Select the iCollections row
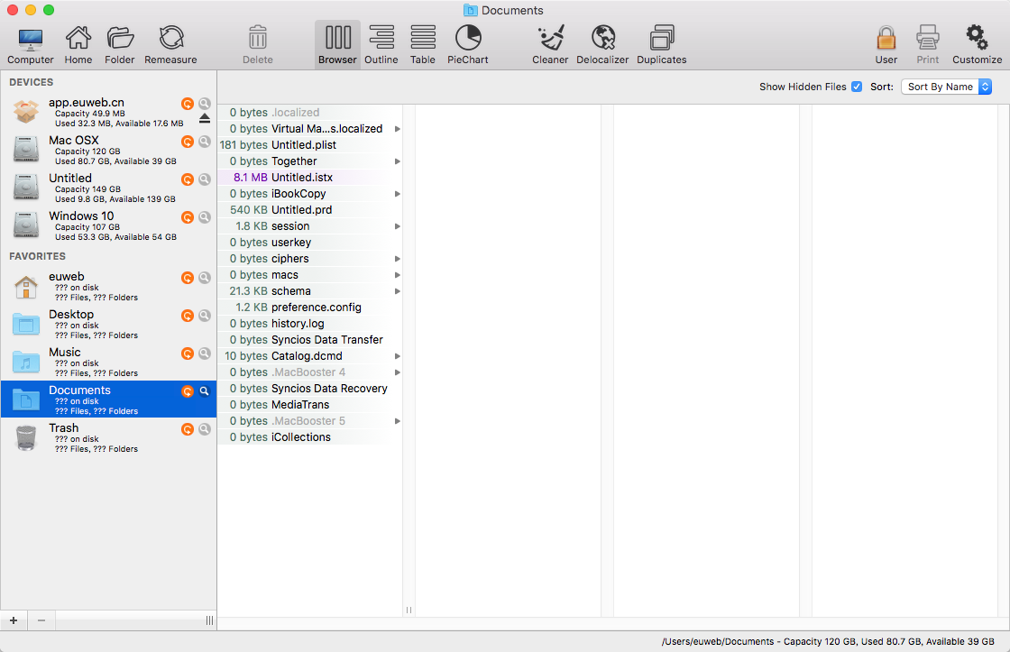The image size is (1010, 652). (x=310, y=436)
